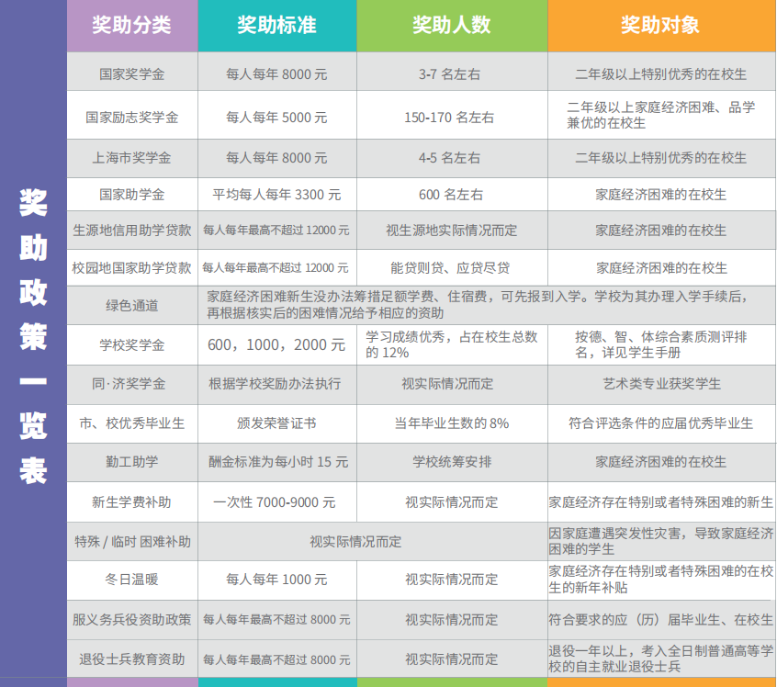Select the 国家助学金 cell
This screenshot has height=687, width=777.
point(132,195)
